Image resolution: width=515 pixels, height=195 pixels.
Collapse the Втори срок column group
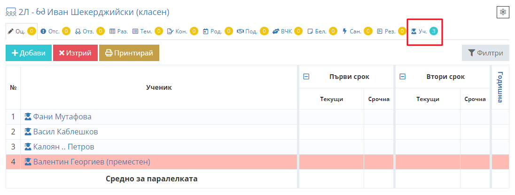click(402, 77)
